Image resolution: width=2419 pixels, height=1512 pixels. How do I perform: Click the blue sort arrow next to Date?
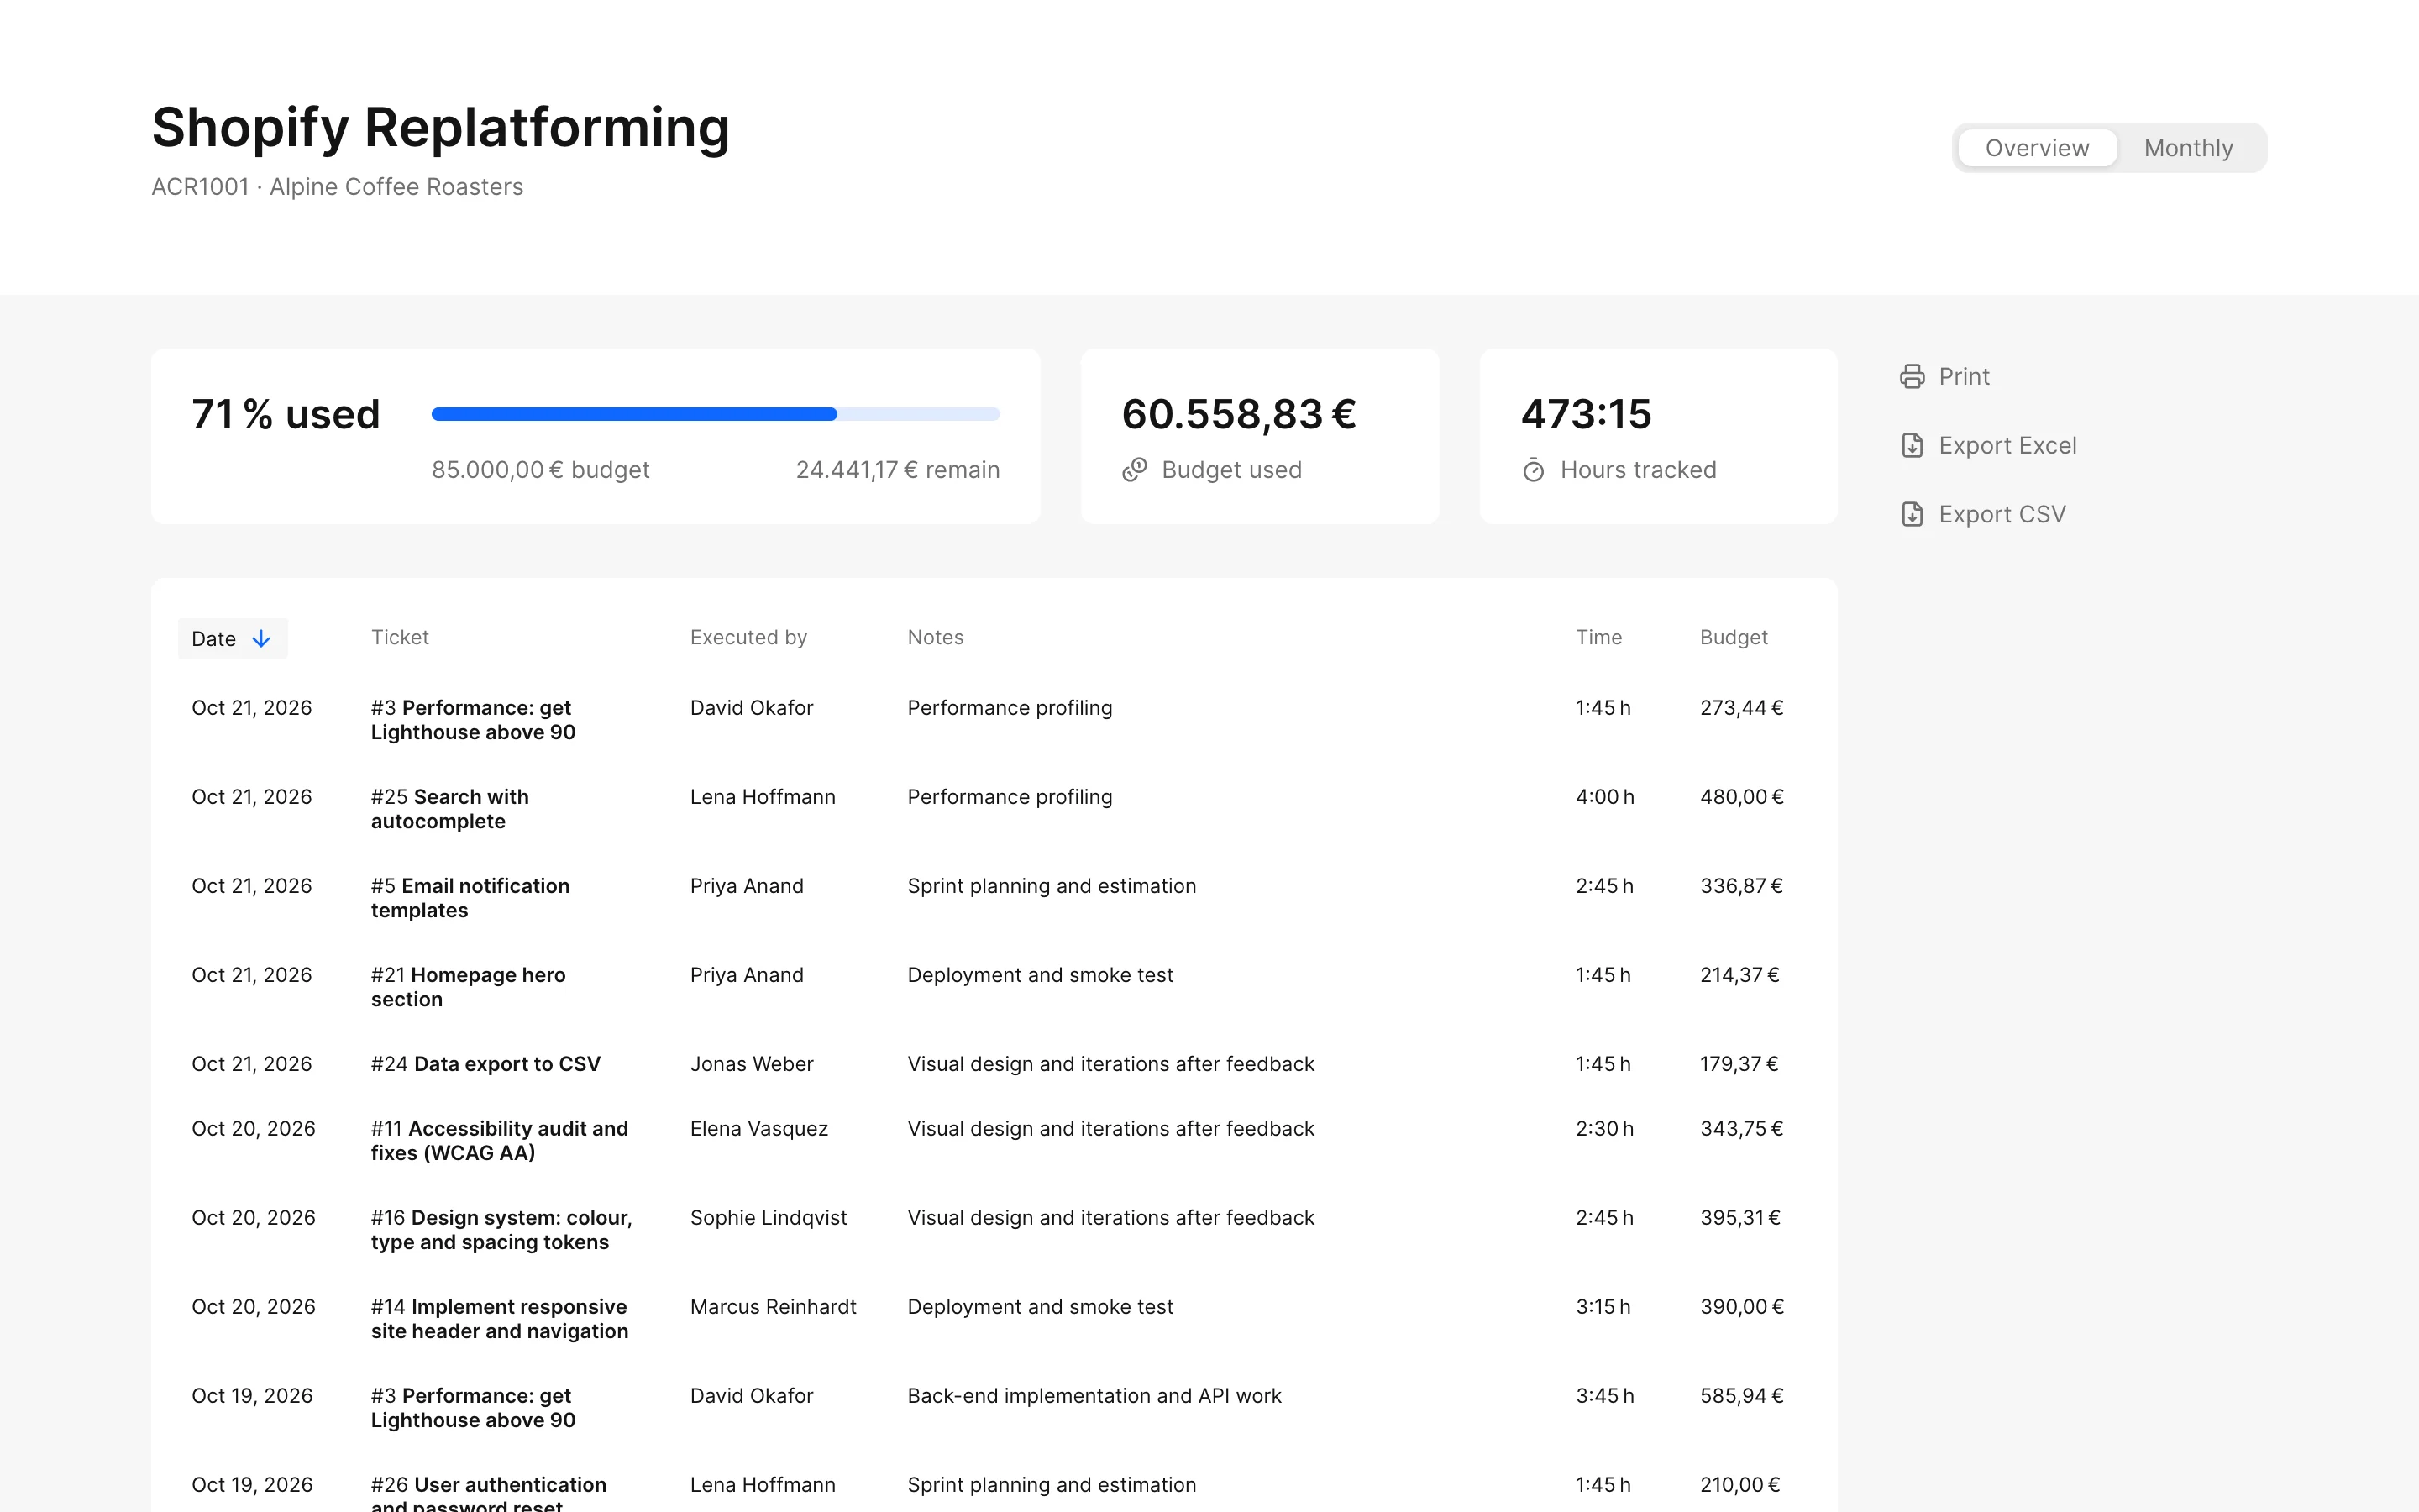coord(261,638)
